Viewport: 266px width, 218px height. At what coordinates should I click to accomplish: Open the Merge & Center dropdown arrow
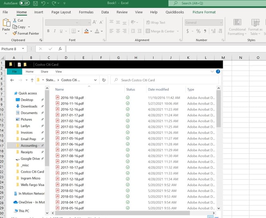178,31
